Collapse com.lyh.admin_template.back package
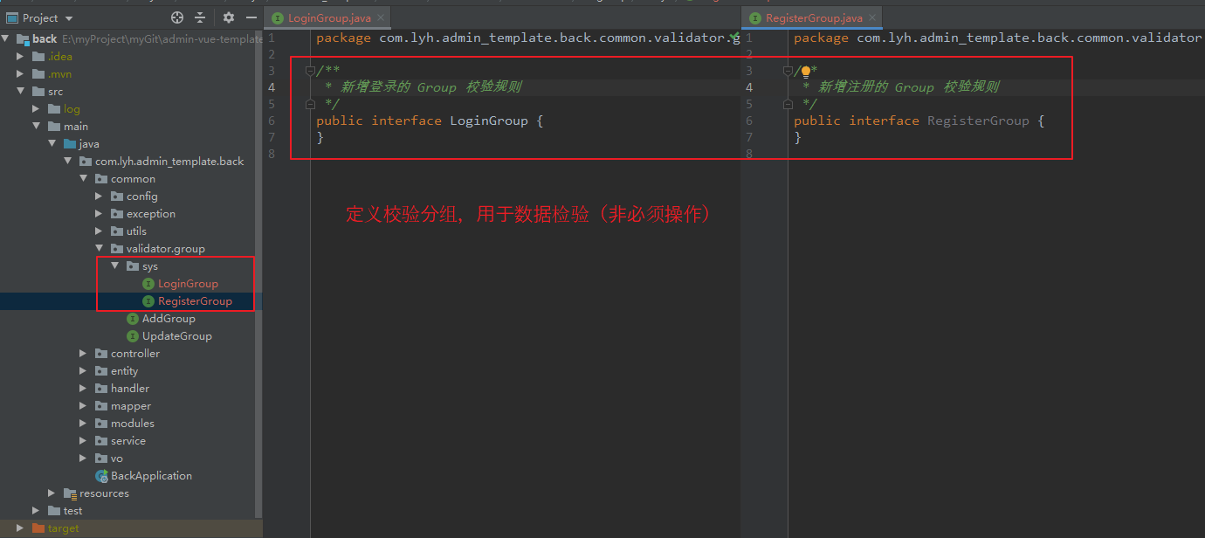Screen dimensions: 1205x538 click(67, 162)
